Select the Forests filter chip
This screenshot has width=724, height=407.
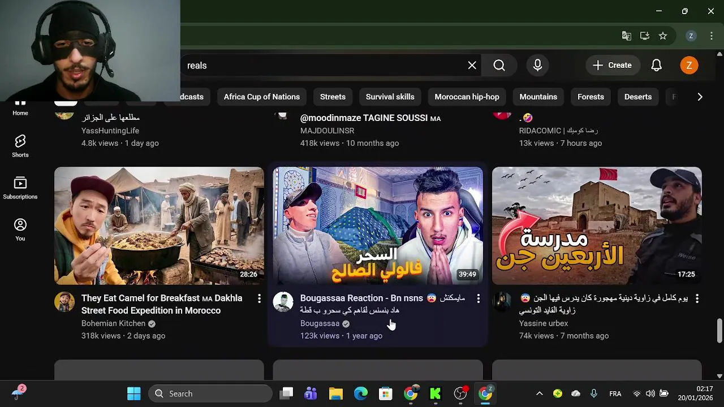click(x=591, y=97)
